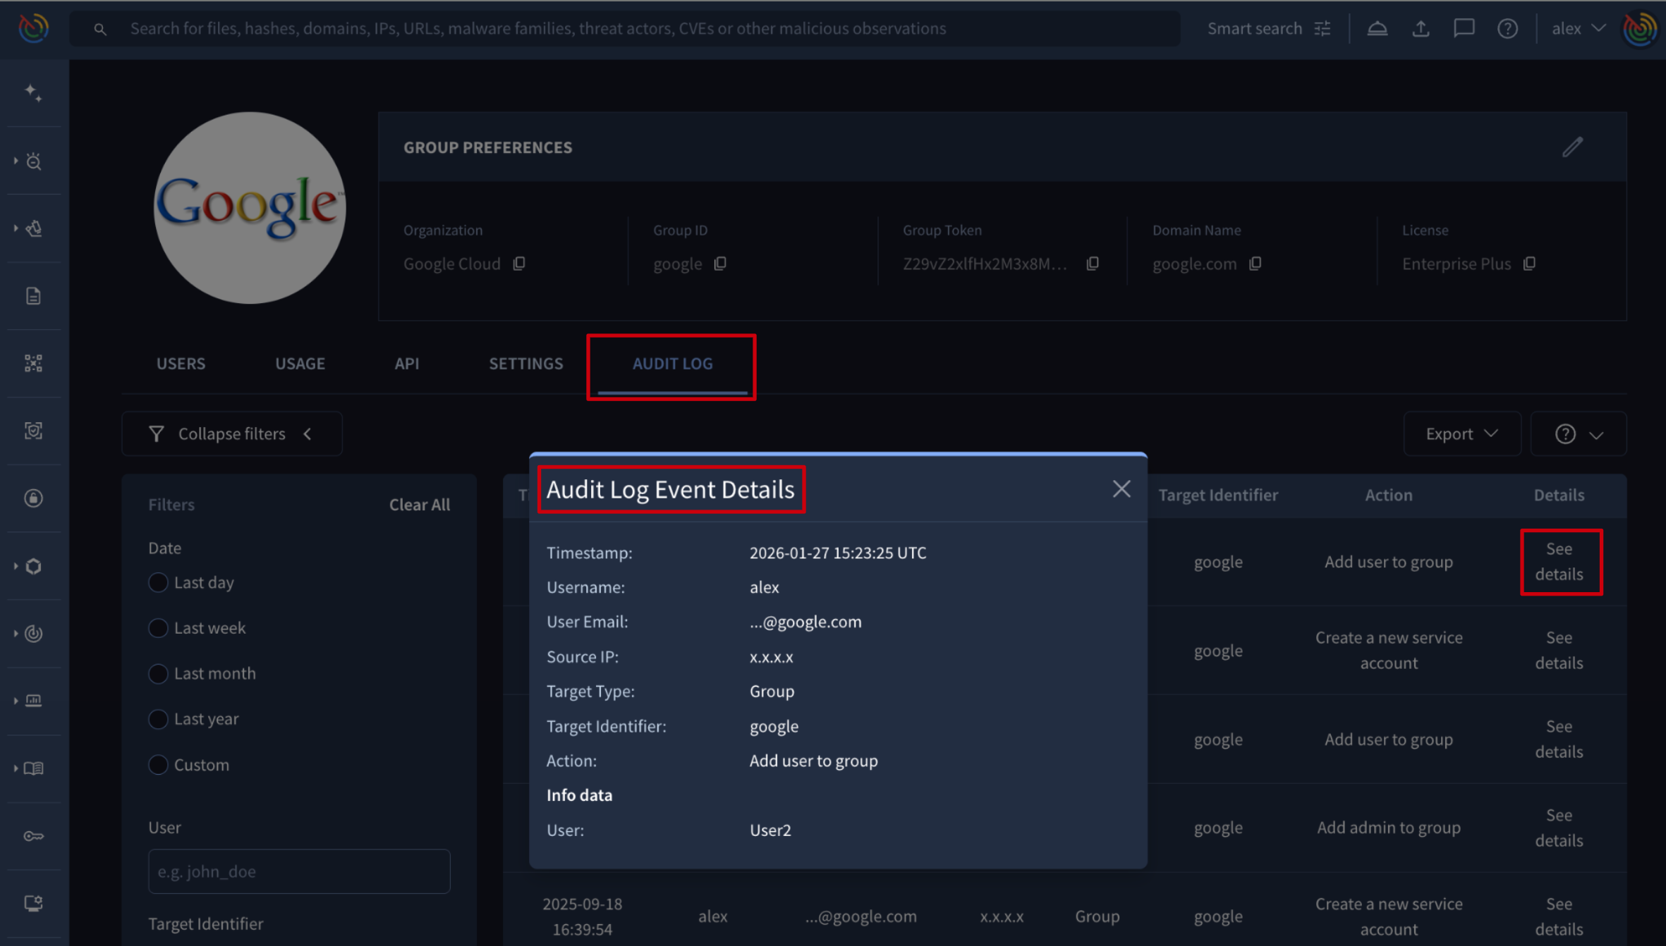Click the sparkle icon in left sidebar
The height and width of the screenshot is (946, 1666).
pyautogui.click(x=33, y=92)
